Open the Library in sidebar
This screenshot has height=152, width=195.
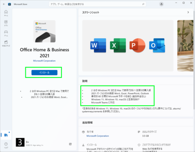point(6,135)
